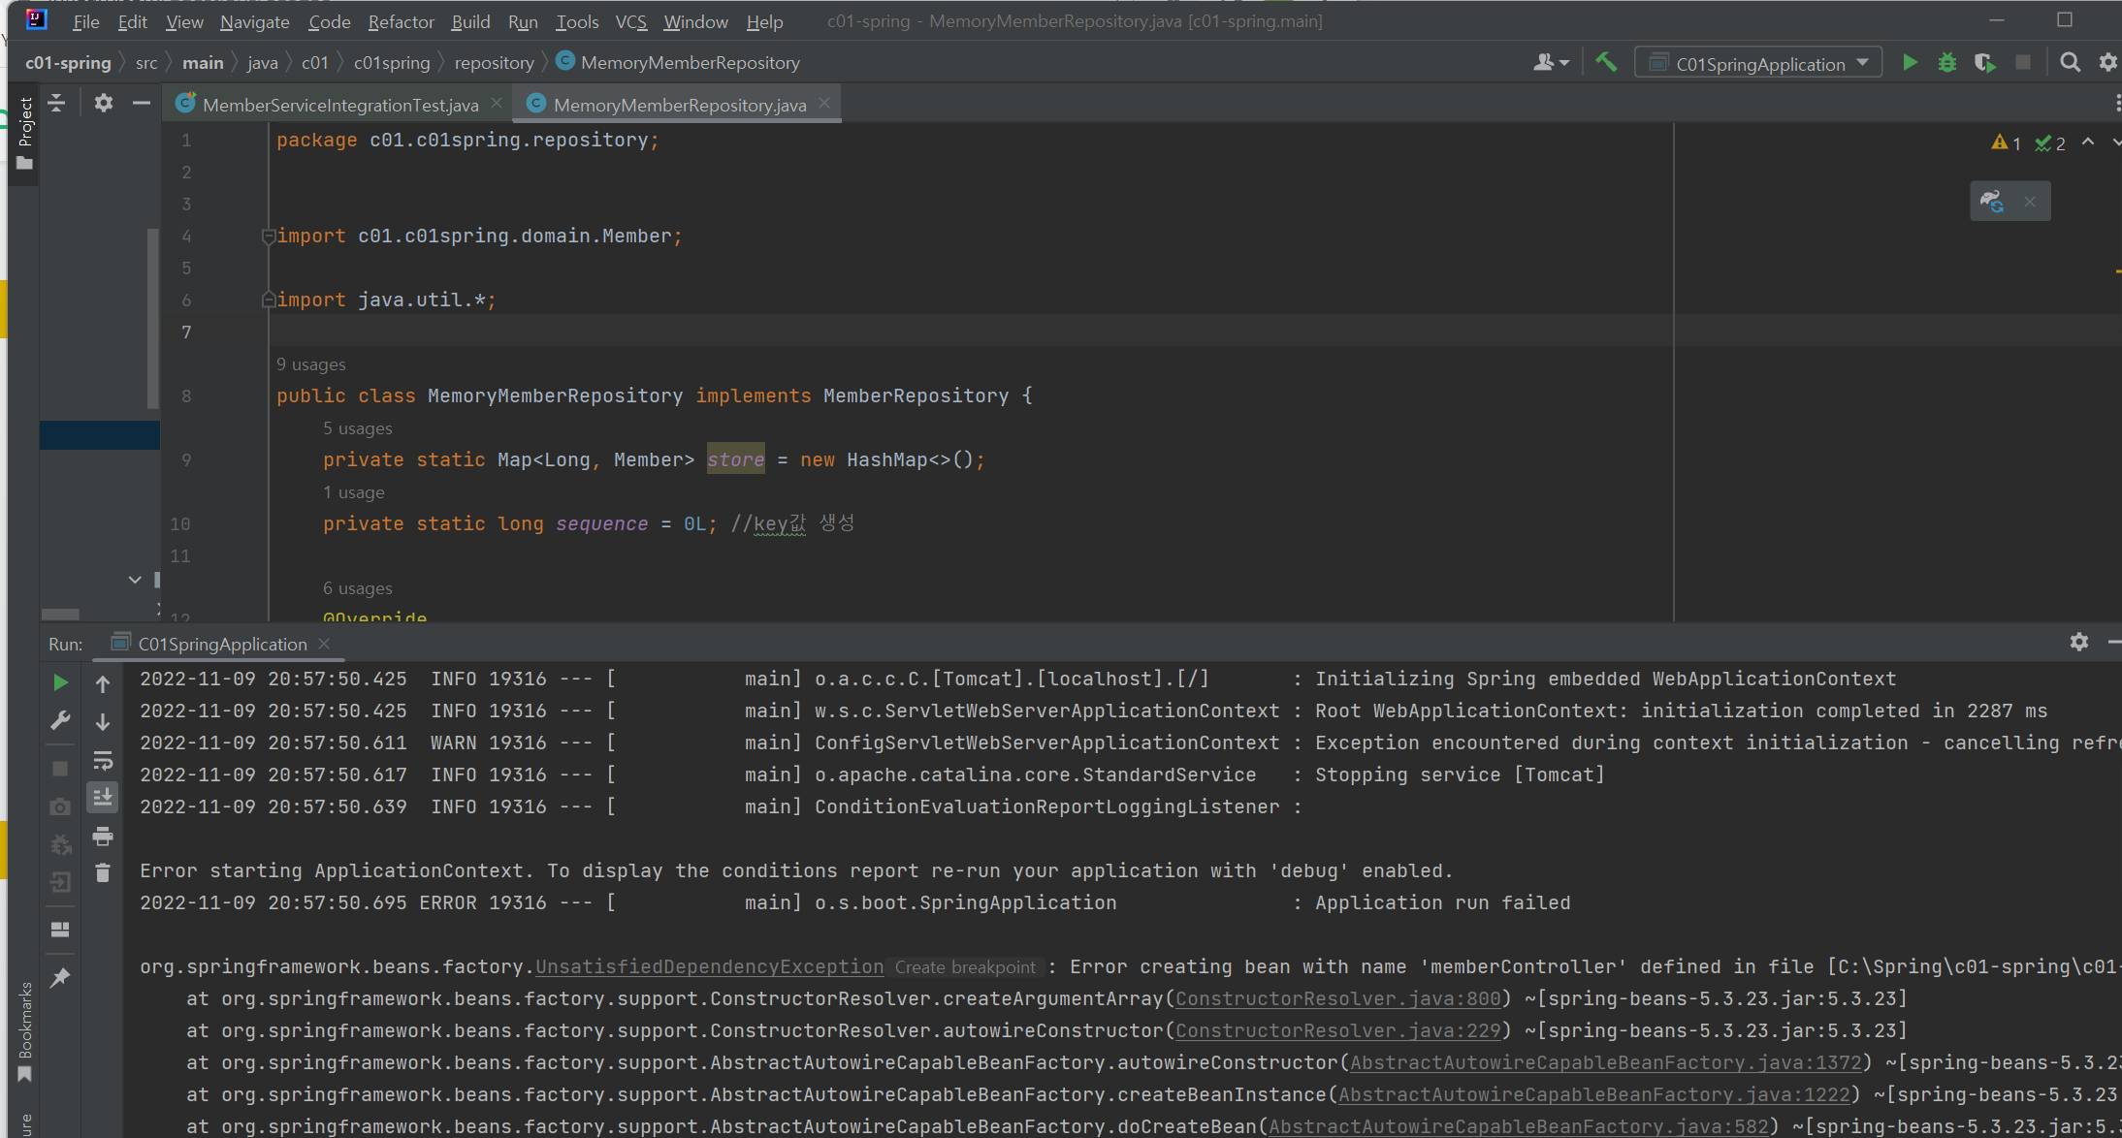Screen dimensions: 2122x1138
Task: Click the MemoryMemberRepository breadcrumb
Action: click(x=678, y=63)
